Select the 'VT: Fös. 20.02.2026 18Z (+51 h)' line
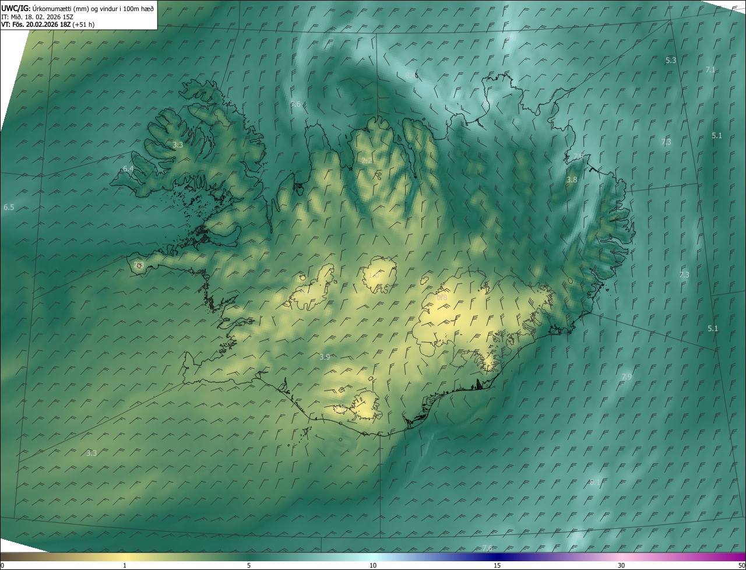This screenshot has height=570, width=746. pyautogui.click(x=48, y=24)
